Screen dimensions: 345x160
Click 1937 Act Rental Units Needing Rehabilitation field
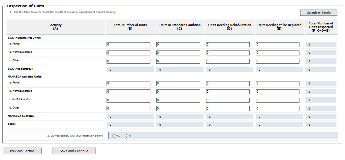point(228,45)
